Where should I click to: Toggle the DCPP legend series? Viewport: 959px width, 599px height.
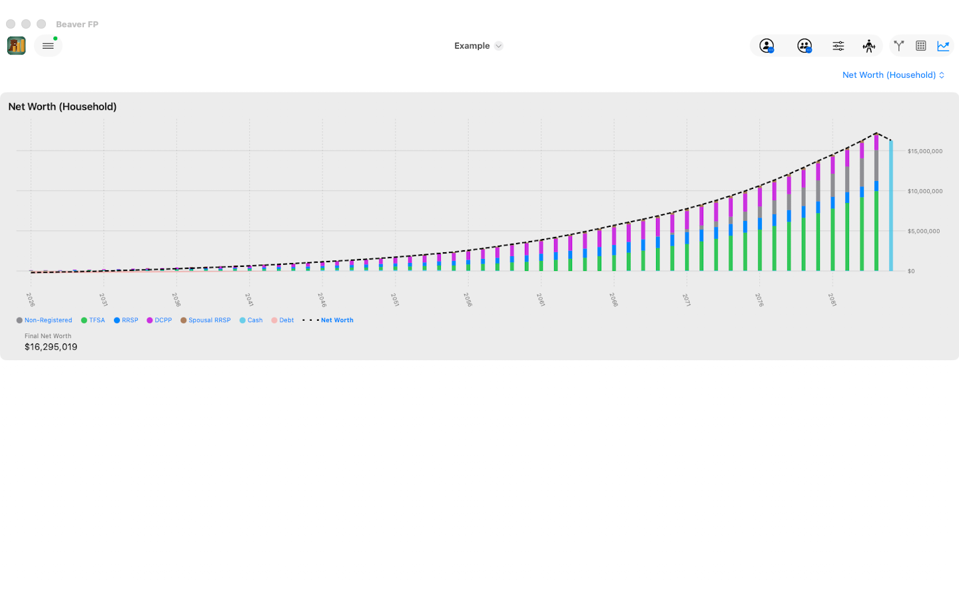(159, 320)
